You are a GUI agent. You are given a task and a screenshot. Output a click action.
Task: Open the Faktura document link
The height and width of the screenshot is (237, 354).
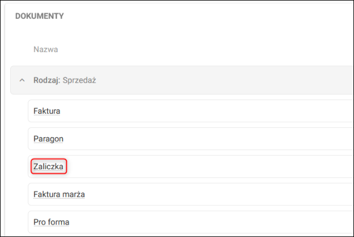click(47, 111)
